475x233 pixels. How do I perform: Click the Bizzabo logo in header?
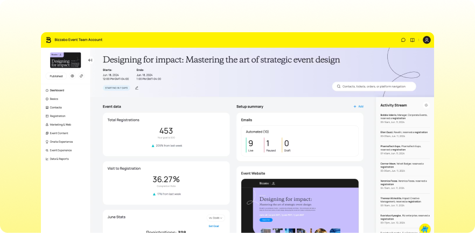(48, 40)
